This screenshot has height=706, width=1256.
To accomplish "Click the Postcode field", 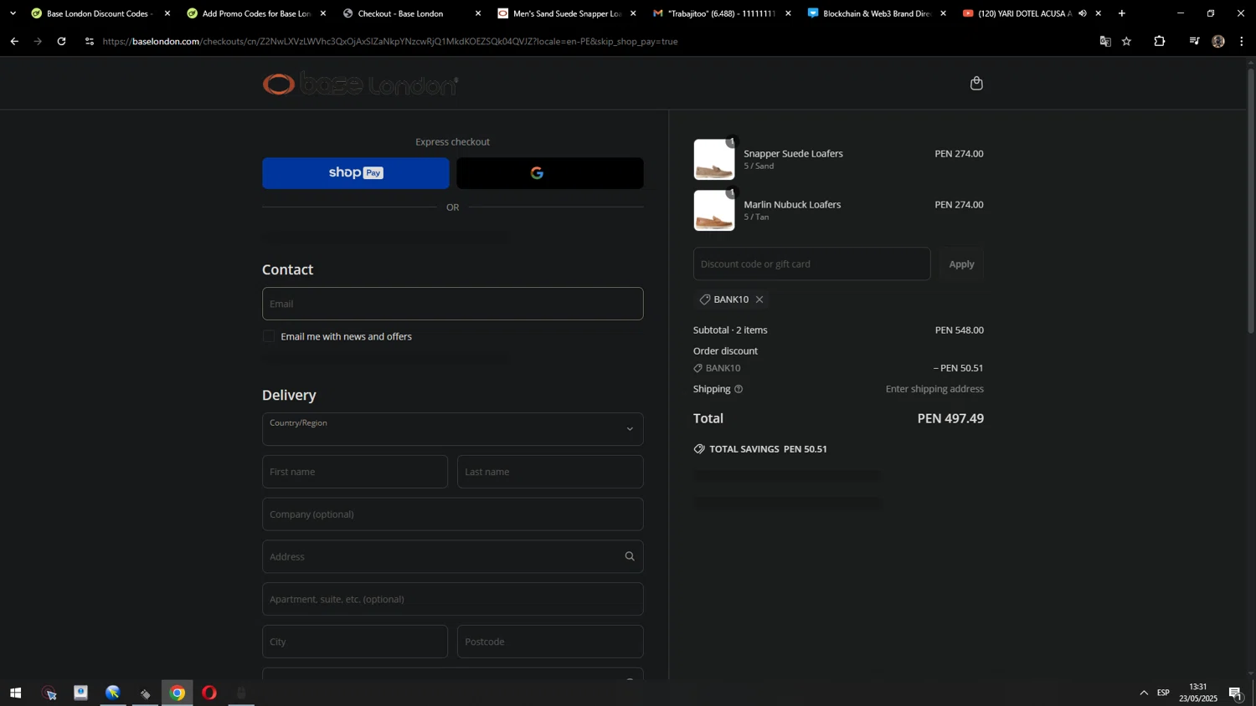I will pos(550,642).
